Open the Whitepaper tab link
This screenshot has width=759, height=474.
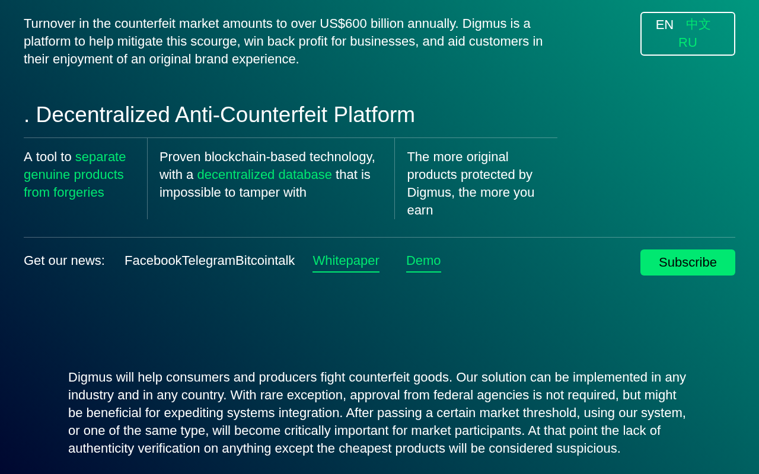tap(346, 261)
